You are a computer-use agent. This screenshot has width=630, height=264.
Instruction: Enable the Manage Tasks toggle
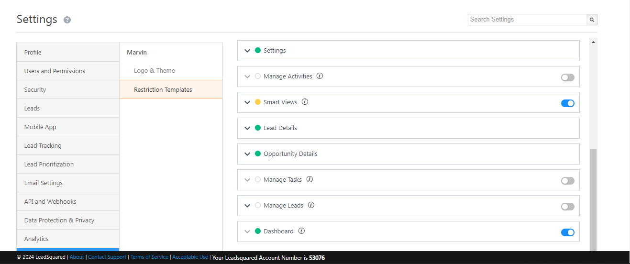coord(567,181)
